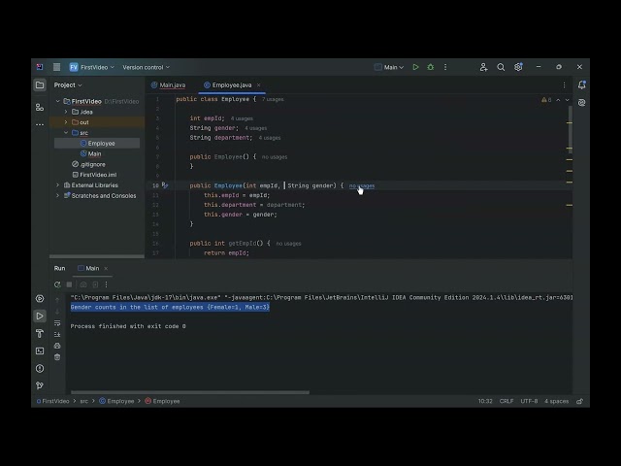Expand the out folder
621x466 pixels.
pos(66,122)
